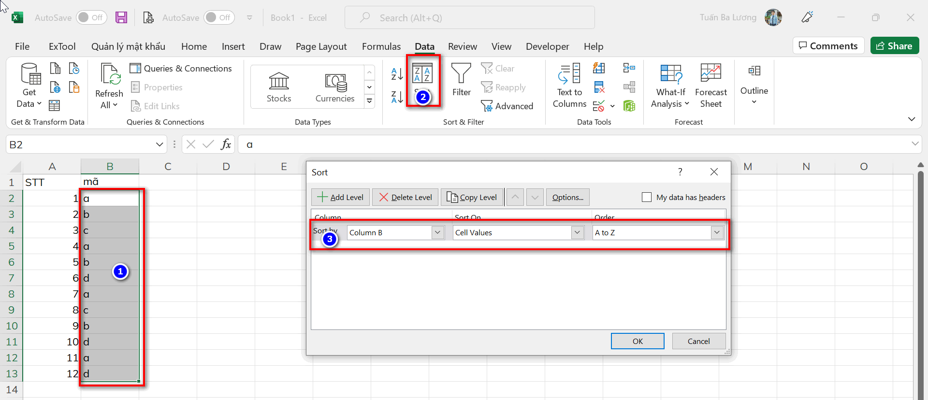Open Manage Data Model icon
Viewport: 928px width, 400px height.
point(629,106)
